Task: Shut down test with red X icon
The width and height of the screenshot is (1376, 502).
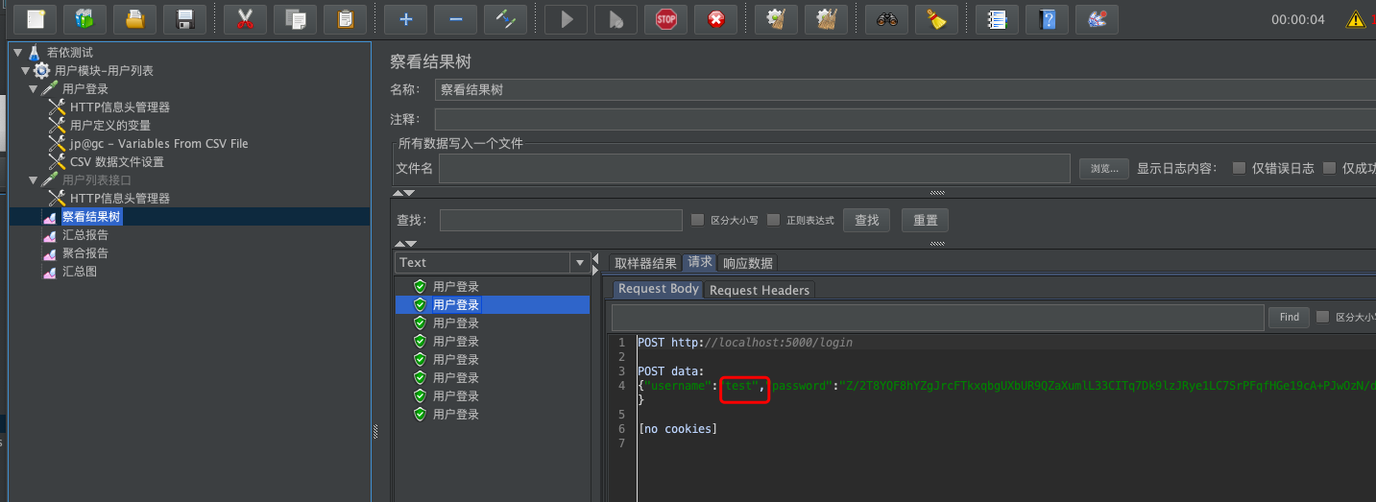Action: 716,18
